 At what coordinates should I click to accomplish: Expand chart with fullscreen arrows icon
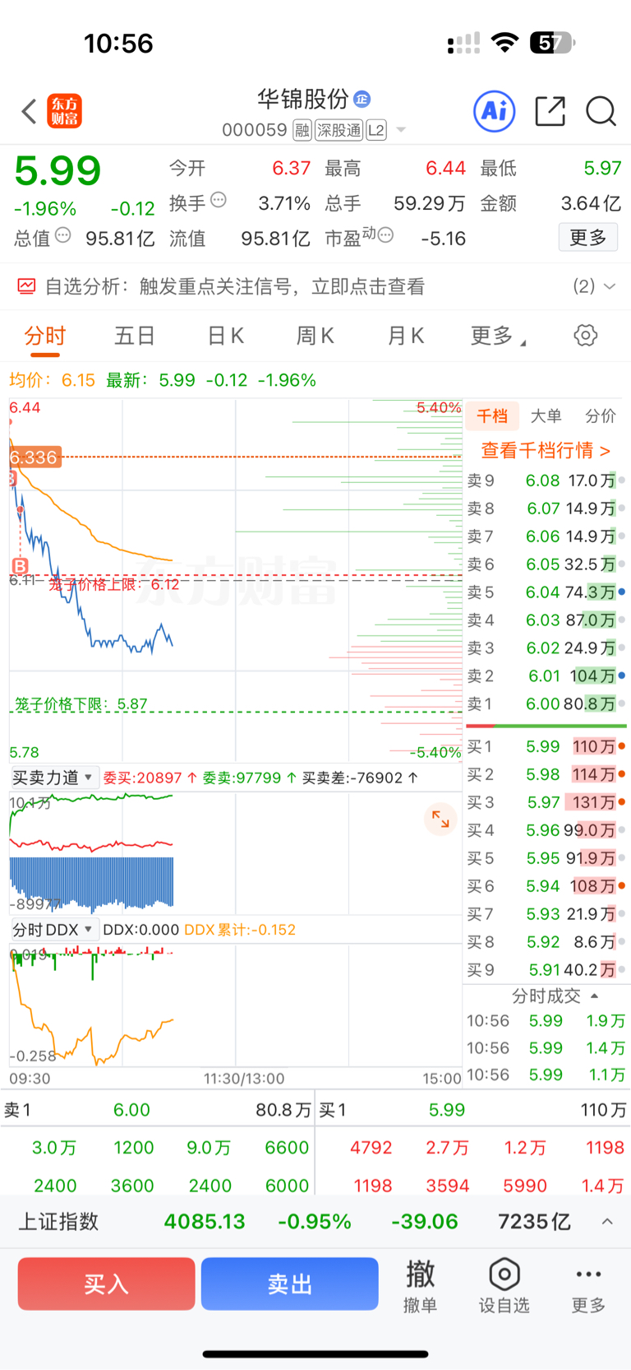[440, 819]
